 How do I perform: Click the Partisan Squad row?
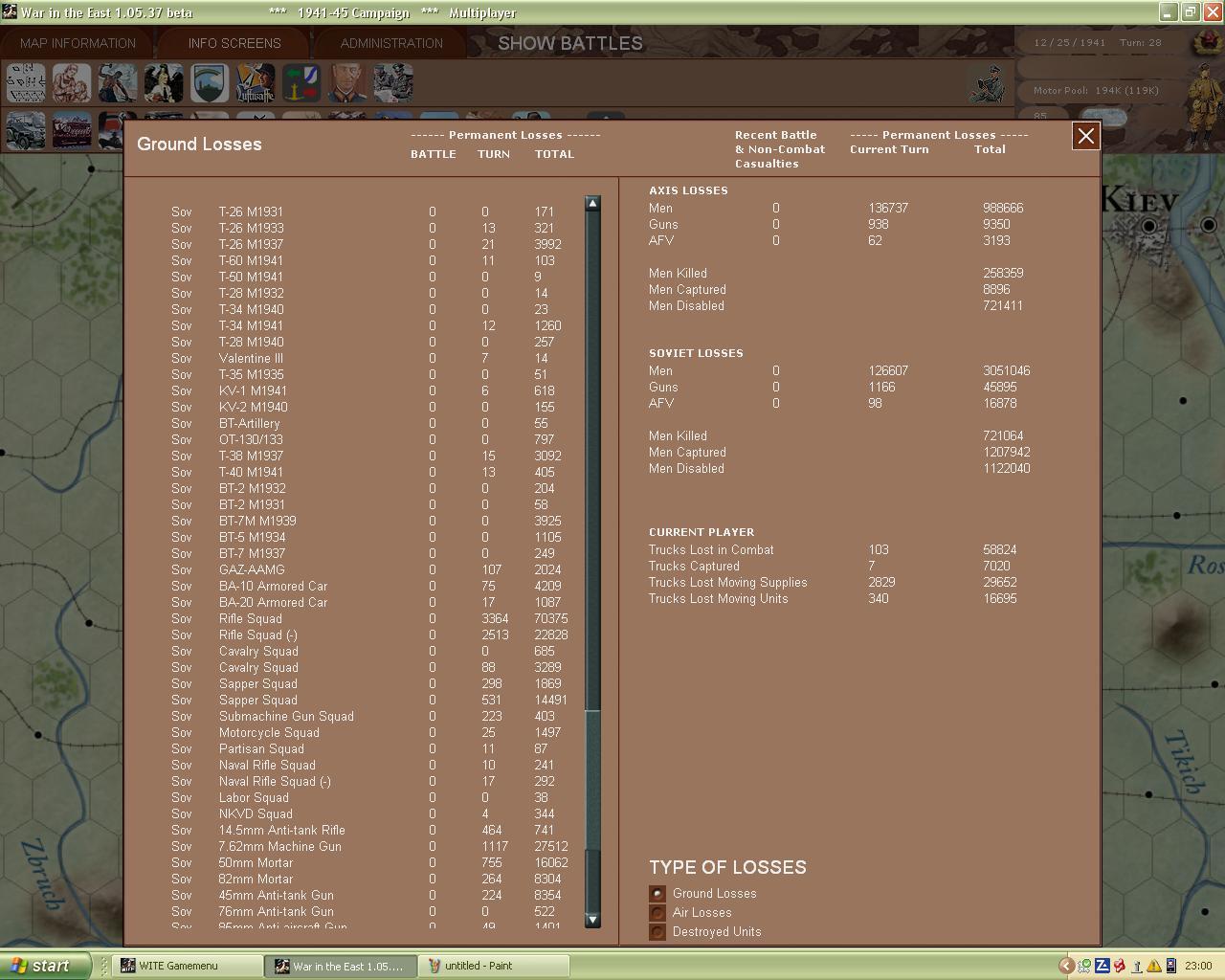click(x=369, y=749)
